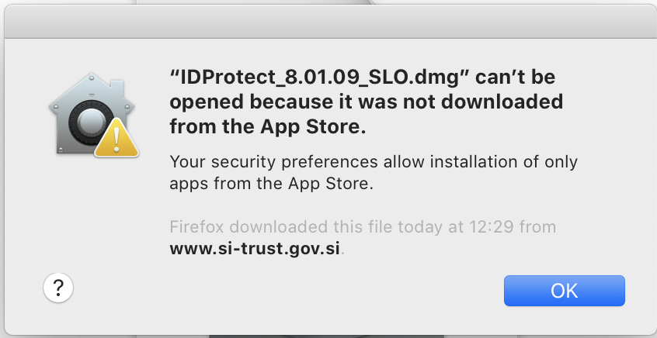
Task: Click the word "Firefox" in the grey text
Action: pos(197,226)
